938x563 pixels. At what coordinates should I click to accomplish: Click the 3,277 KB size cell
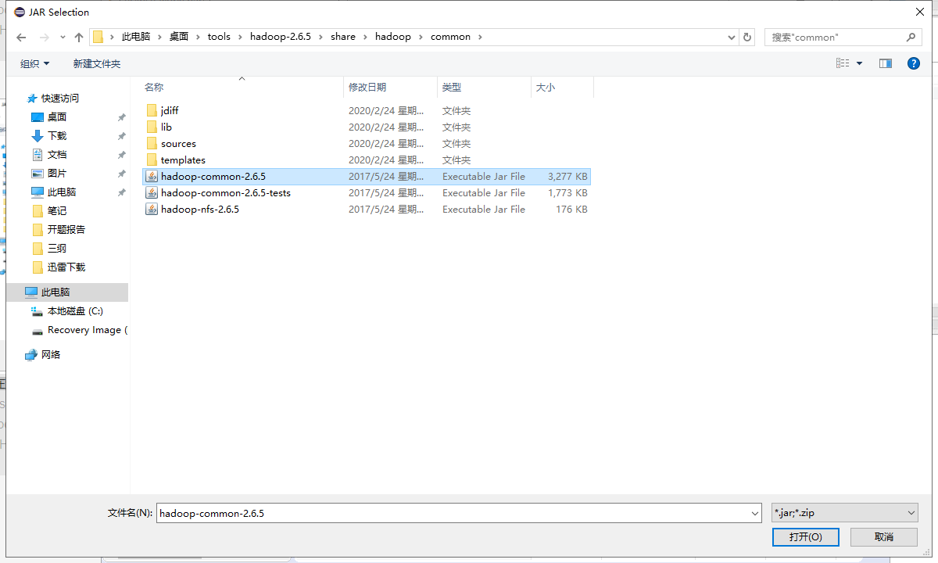point(567,176)
